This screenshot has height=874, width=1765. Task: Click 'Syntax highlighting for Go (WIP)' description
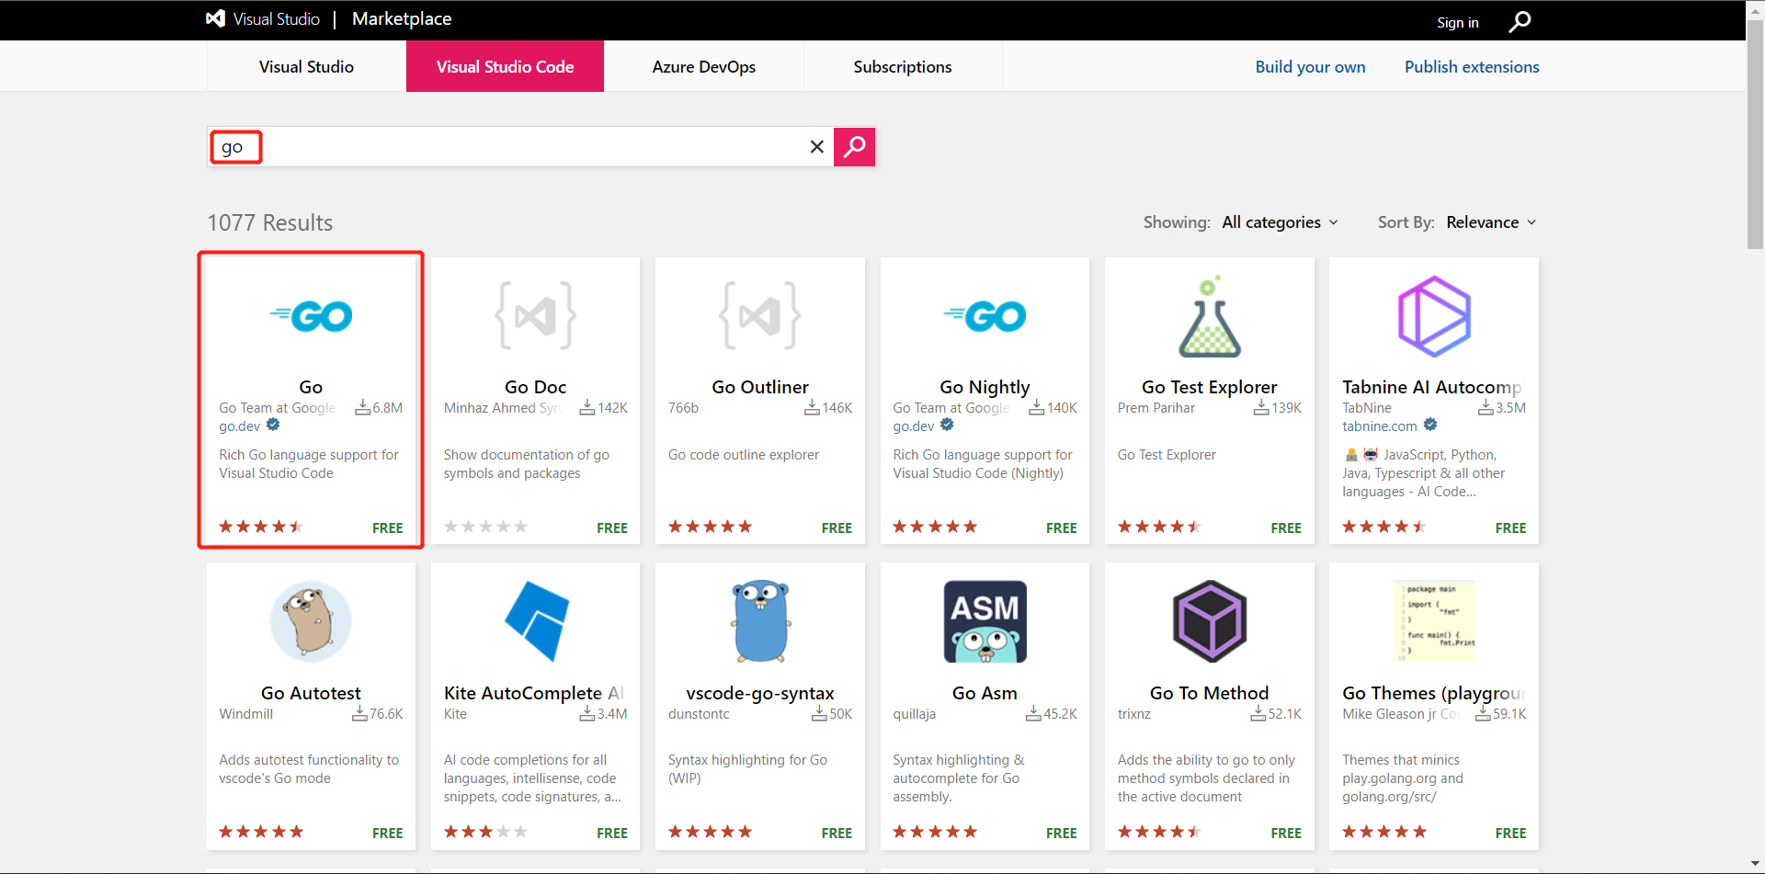(x=747, y=768)
